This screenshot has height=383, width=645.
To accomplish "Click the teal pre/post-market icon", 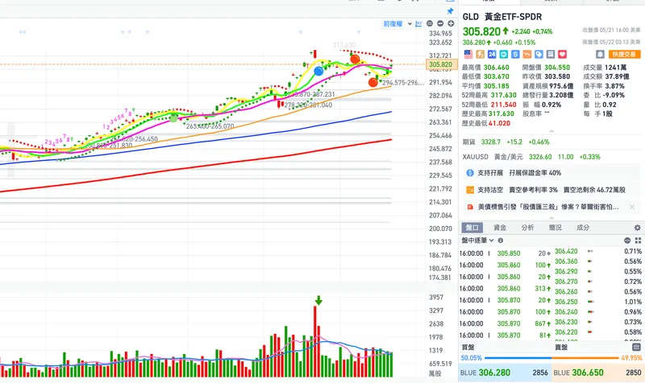I will (503, 54).
